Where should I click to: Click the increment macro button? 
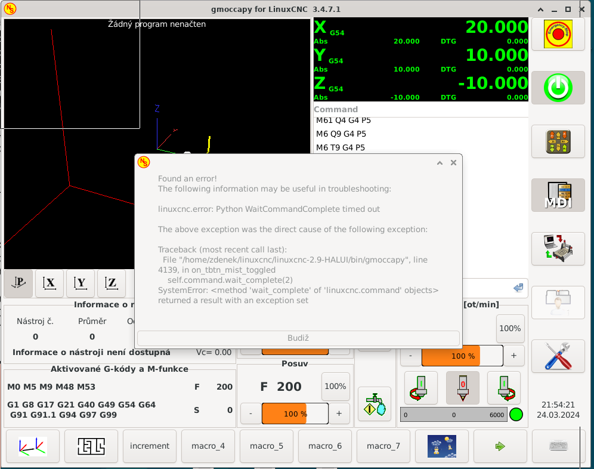[150, 446]
